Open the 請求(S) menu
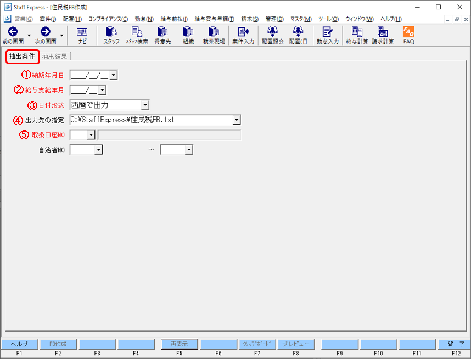 tap(250, 19)
